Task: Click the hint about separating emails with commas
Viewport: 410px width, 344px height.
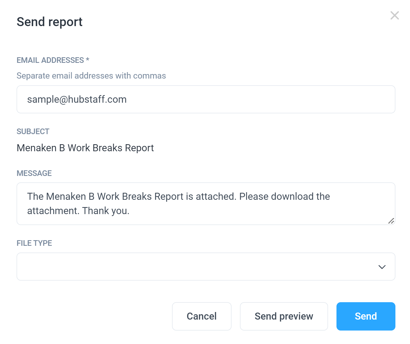Action: tap(91, 76)
